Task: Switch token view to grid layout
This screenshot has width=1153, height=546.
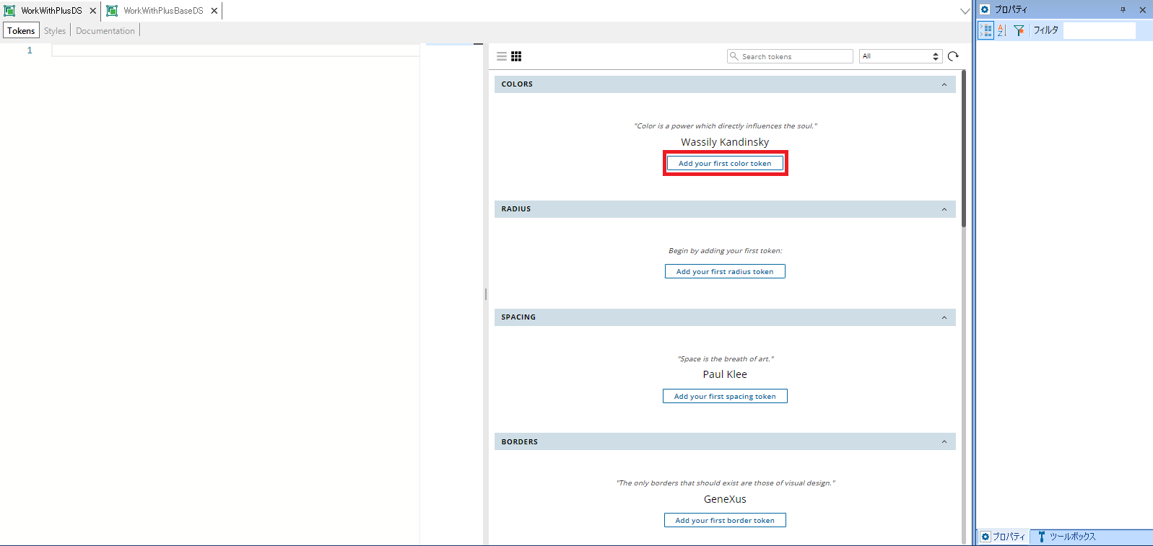Action: (x=516, y=56)
